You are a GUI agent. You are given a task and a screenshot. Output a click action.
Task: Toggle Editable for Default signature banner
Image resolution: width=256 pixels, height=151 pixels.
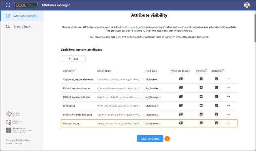[x=217, y=87]
